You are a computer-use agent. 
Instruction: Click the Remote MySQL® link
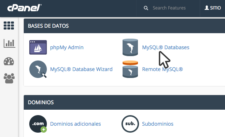[x=162, y=69]
